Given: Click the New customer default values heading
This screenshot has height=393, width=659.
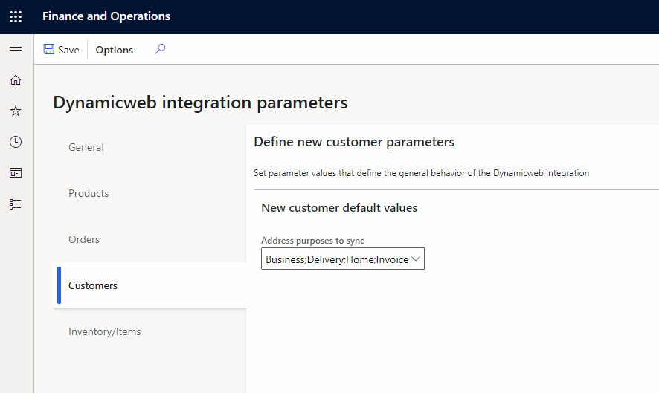Looking at the screenshot, I should (339, 208).
